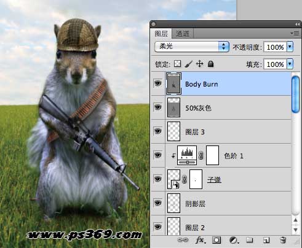The height and width of the screenshot is (248, 302).
Task: Select the Body Burn layer thumbnail
Action: tap(173, 83)
